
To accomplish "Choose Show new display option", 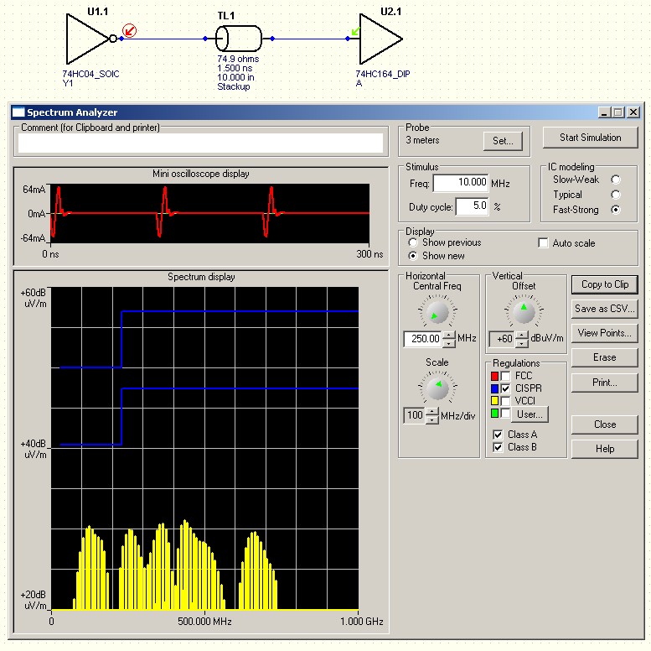I will pyautogui.click(x=413, y=255).
